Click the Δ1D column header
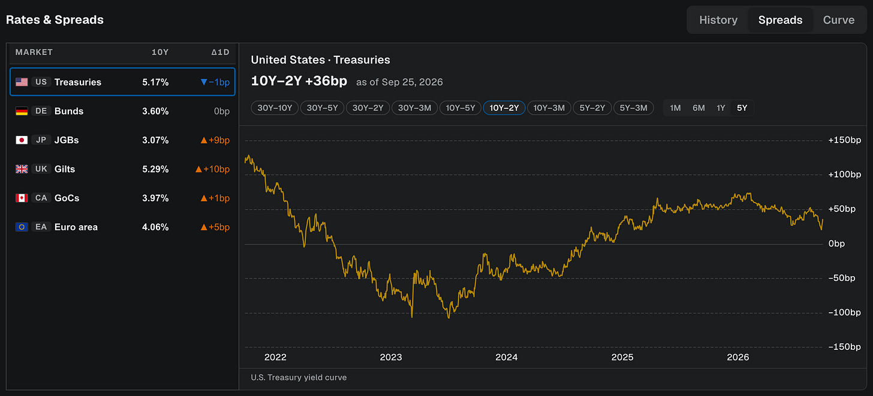This screenshot has height=396, width=873. point(220,52)
